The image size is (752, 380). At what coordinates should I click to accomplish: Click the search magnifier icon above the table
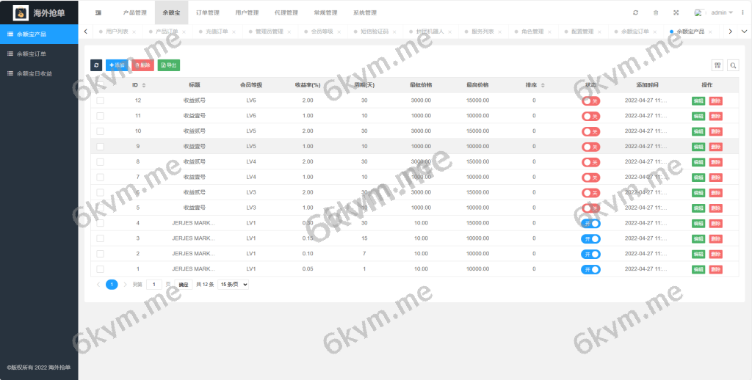coord(733,65)
